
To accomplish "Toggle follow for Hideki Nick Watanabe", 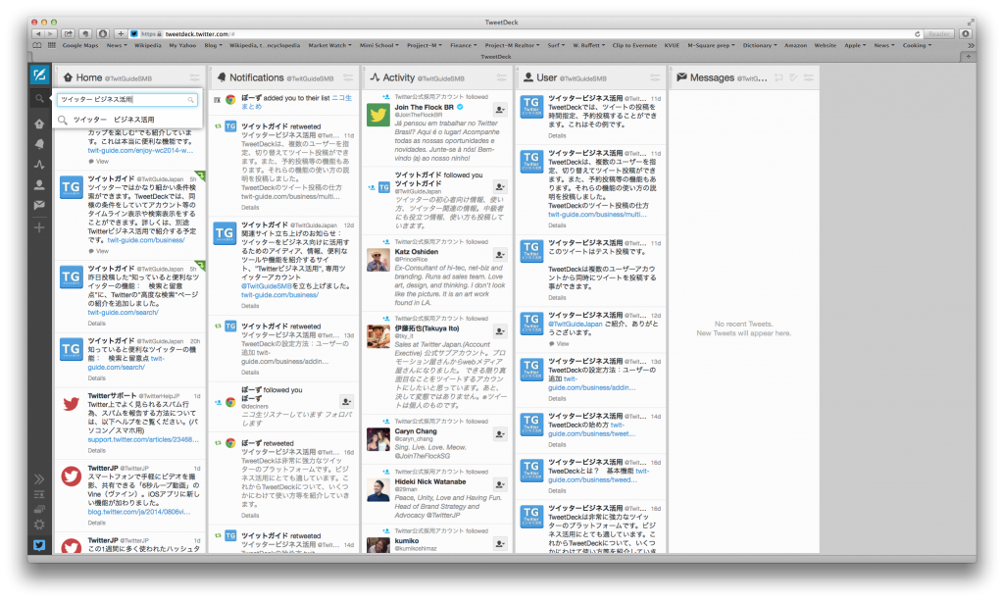I will coord(499,483).
